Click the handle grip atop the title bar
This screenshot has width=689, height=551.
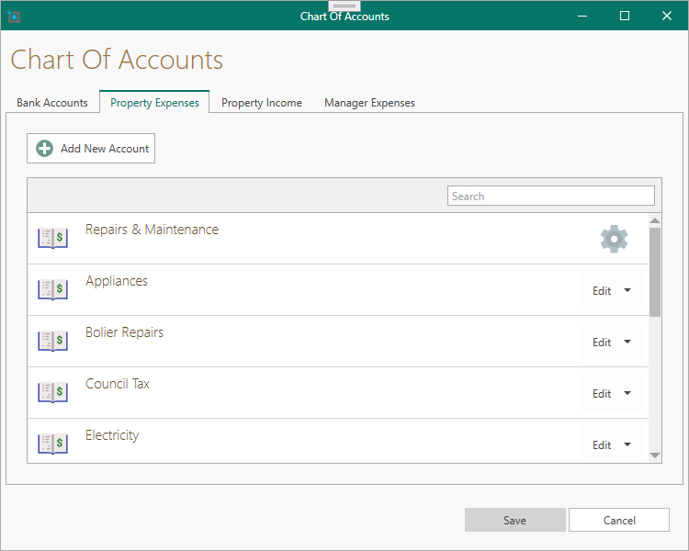(344, 6)
